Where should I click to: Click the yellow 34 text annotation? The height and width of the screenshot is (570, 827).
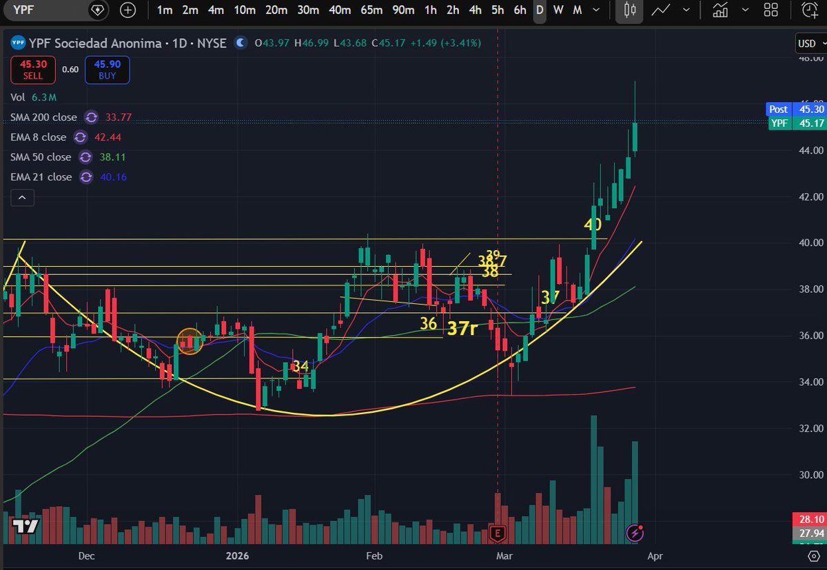[300, 366]
